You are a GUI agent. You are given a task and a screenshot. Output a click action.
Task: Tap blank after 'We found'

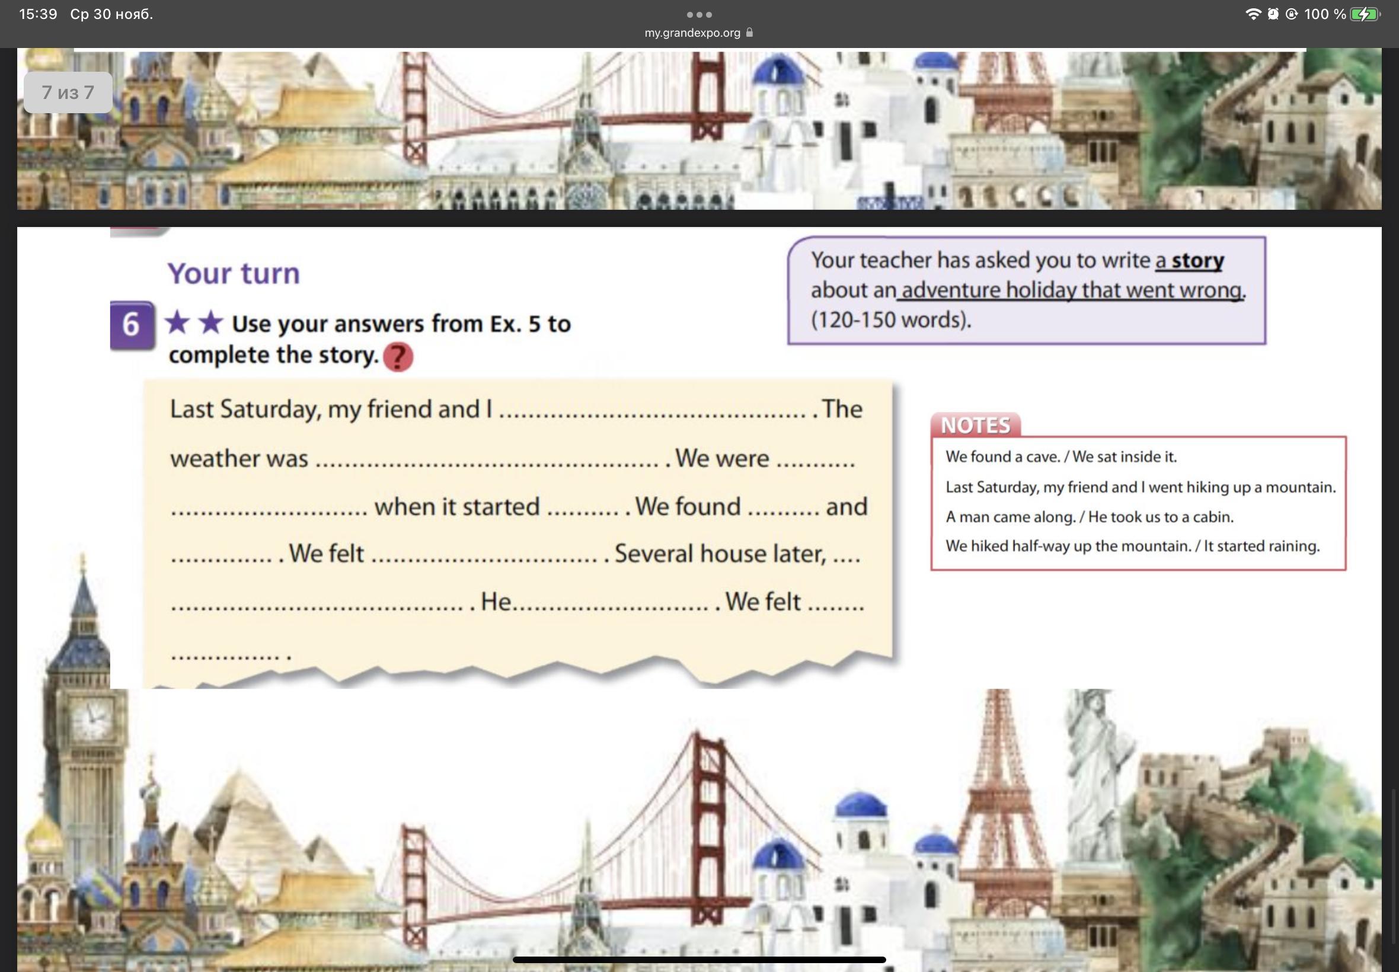click(x=782, y=513)
